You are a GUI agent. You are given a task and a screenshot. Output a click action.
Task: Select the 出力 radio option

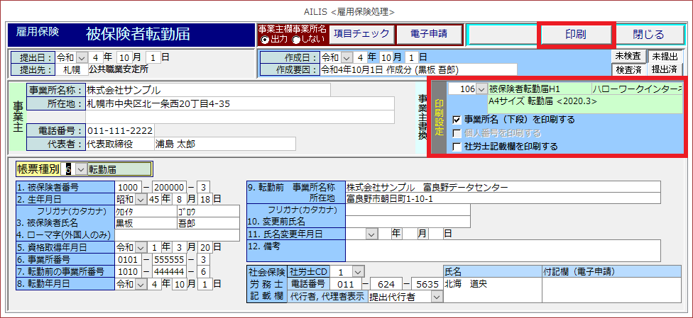(x=265, y=40)
